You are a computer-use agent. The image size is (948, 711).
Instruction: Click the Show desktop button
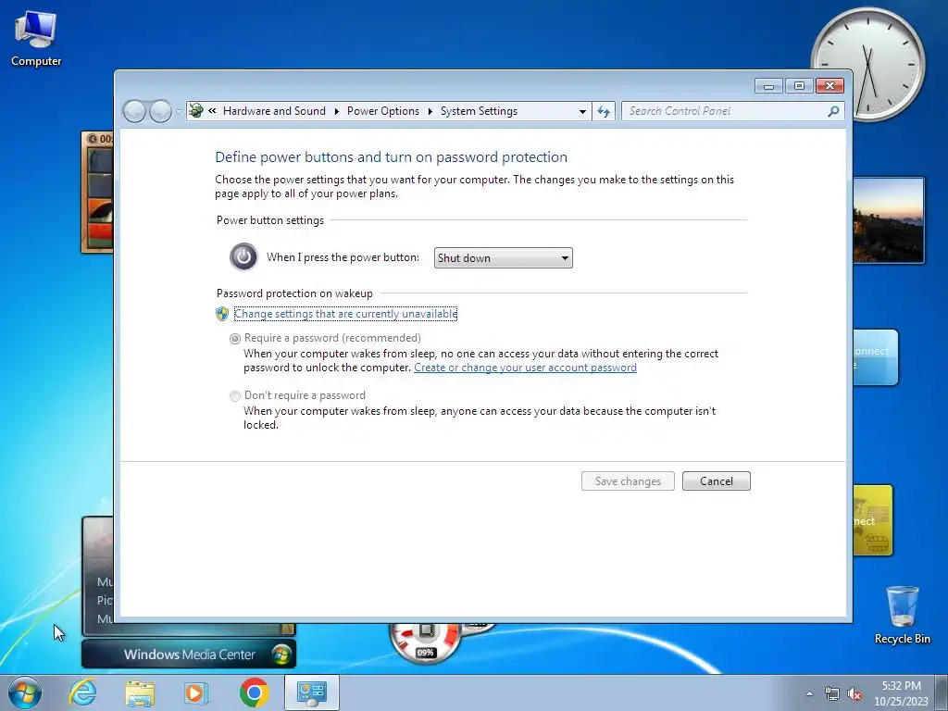[x=942, y=693]
